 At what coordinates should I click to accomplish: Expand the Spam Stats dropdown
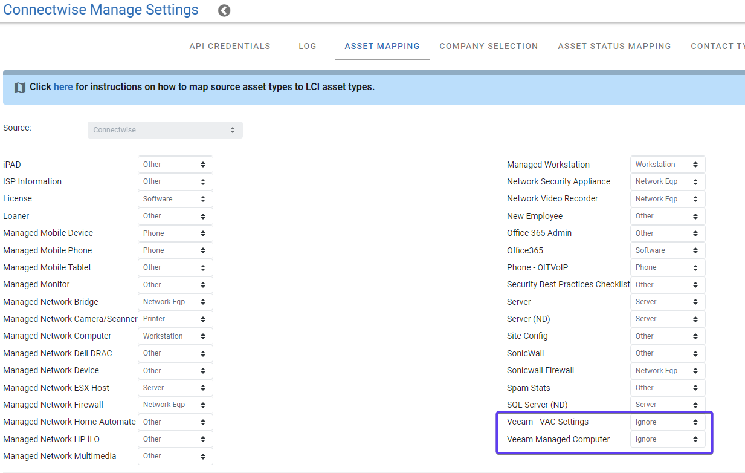[668, 388]
